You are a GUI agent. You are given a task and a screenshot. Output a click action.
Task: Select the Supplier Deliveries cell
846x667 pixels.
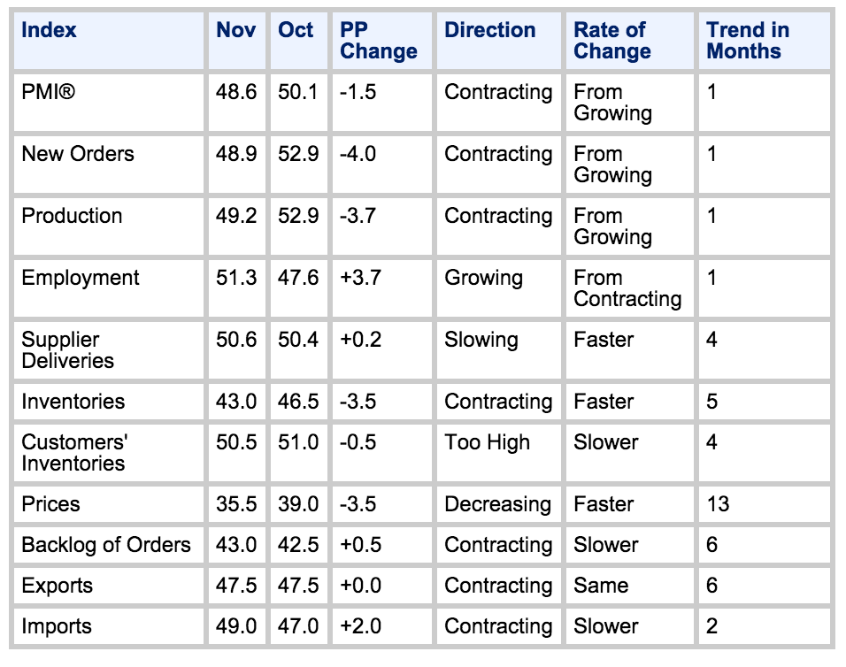point(67,350)
